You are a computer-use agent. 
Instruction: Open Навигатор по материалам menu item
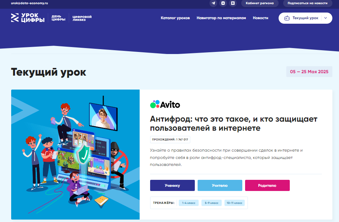point(221,18)
